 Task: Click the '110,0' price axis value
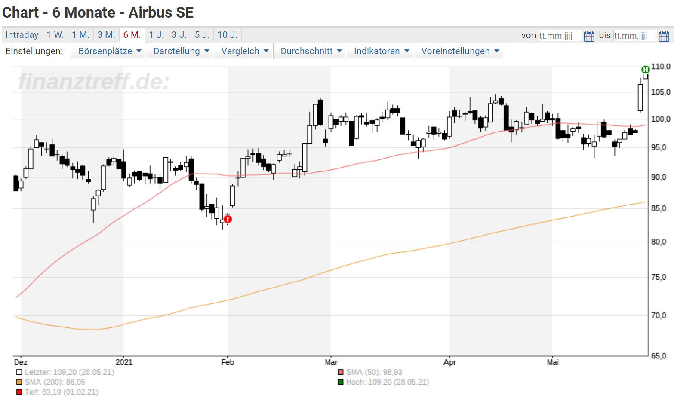[x=661, y=67]
